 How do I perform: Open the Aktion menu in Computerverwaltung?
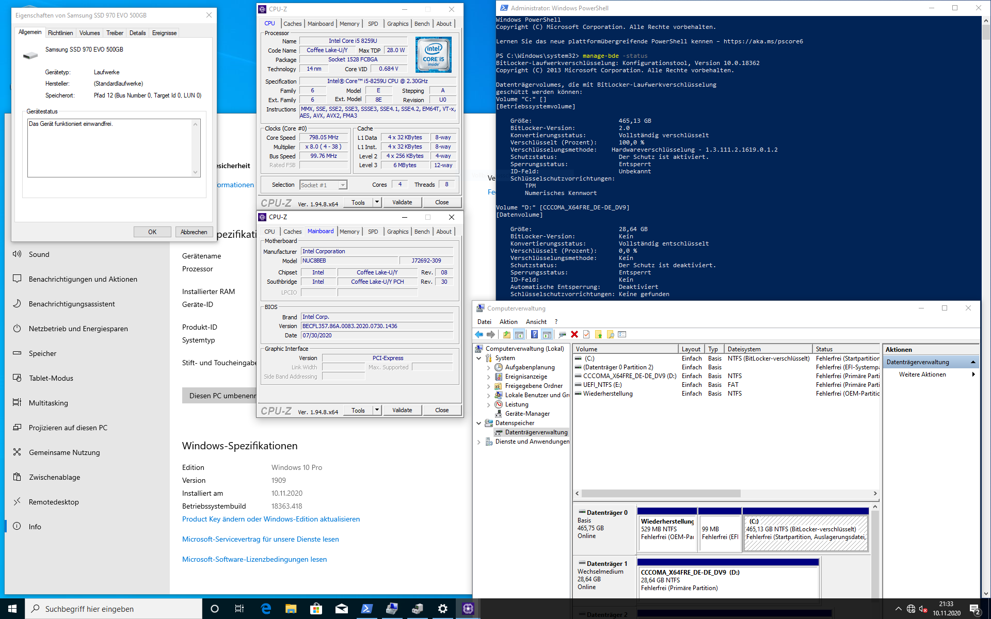(508, 321)
